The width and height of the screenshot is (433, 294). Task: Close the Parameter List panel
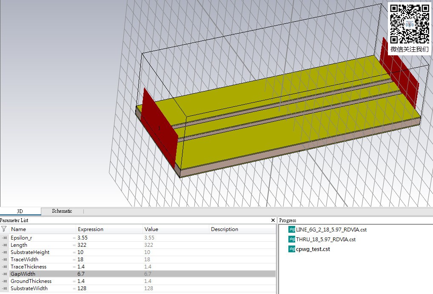pos(273,220)
